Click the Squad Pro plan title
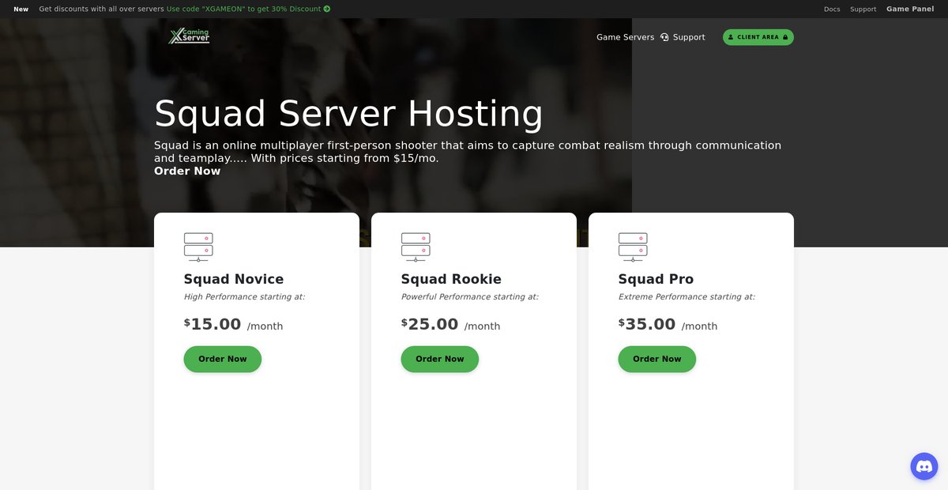The image size is (948, 490). (x=656, y=279)
